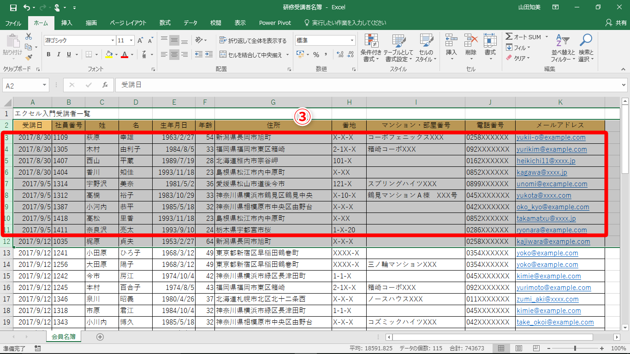Click the increase decimal places icon
The height and width of the screenshot is (354, 630).
click(340, 55)
